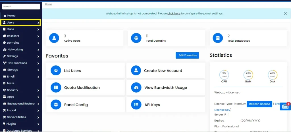This screenshot has width=291, height=132.
Task: Click the Quota Modification grid icon
Action: pos(56,88)
